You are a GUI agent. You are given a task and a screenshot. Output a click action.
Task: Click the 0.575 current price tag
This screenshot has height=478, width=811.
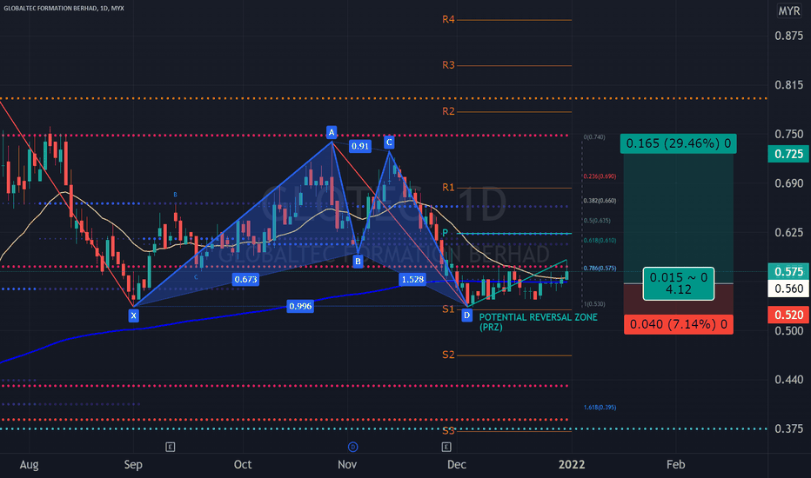[788, 272]
